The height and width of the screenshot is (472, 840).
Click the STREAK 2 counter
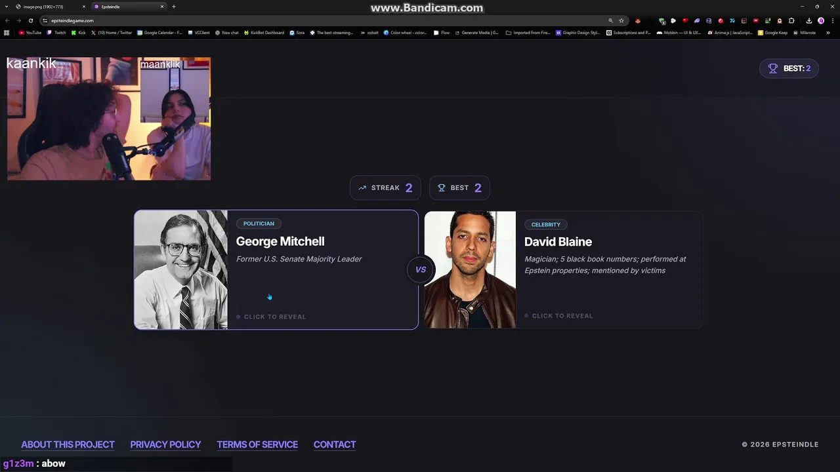click(385, 187)
